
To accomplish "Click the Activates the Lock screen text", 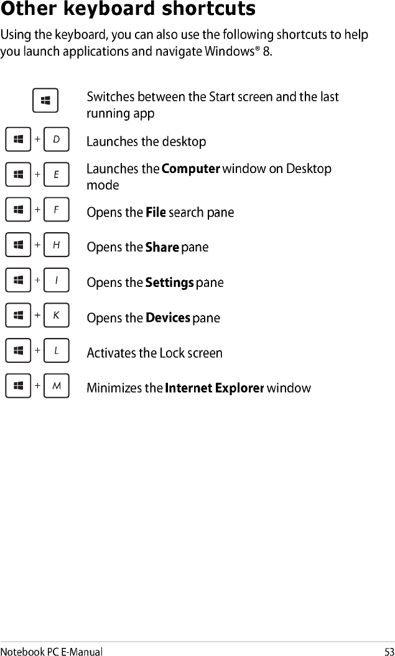I will point(155,353).
